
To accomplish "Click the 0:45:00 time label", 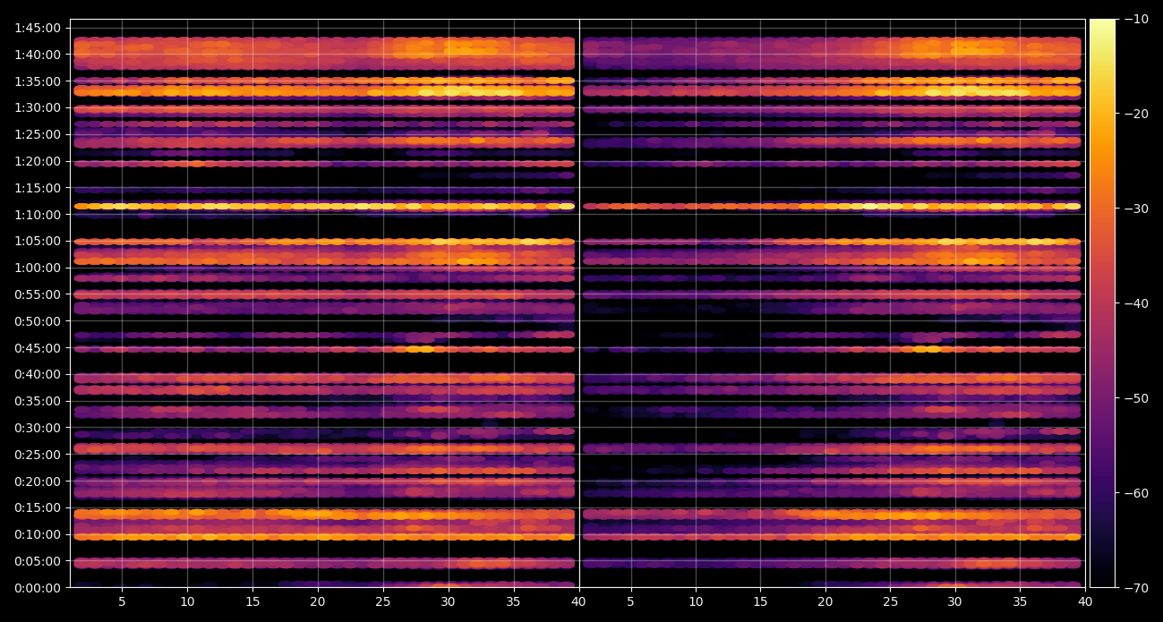I will tap(38, 348).
